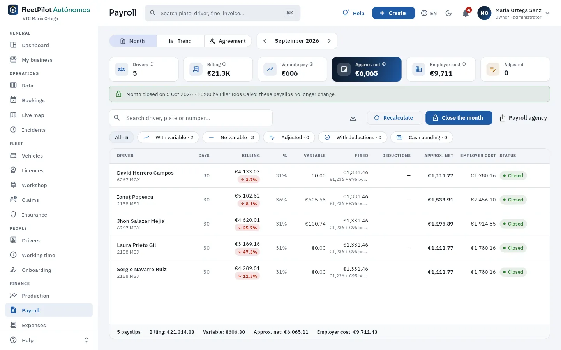
Task: Go to next month arrow
Action: (x=329, y=41)
